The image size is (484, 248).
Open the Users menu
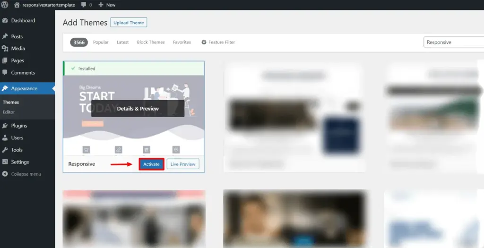[x=17, y=138]
